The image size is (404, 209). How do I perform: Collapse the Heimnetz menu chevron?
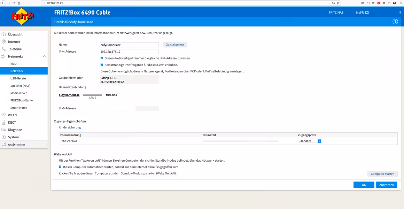pyautogui.click(x=45, y=56)
